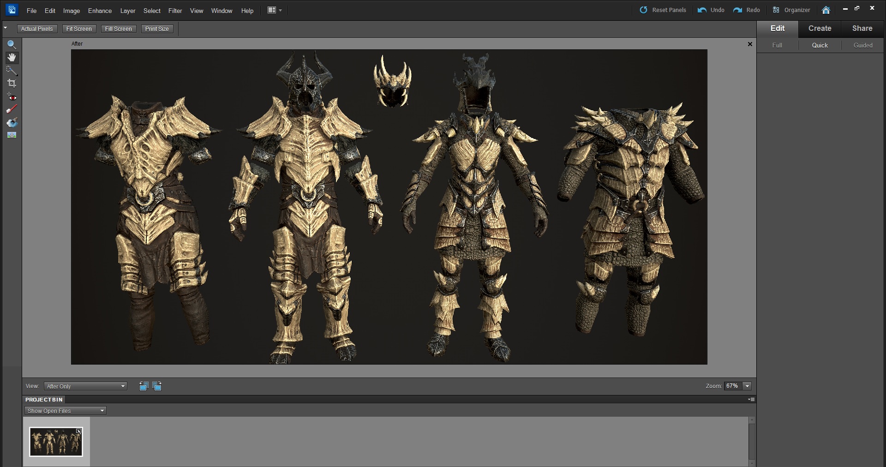Rotate the image right (clockwise)
Screen dimensions: 886x467
157,386
